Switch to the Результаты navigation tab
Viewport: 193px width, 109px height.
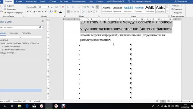[26, 33]
